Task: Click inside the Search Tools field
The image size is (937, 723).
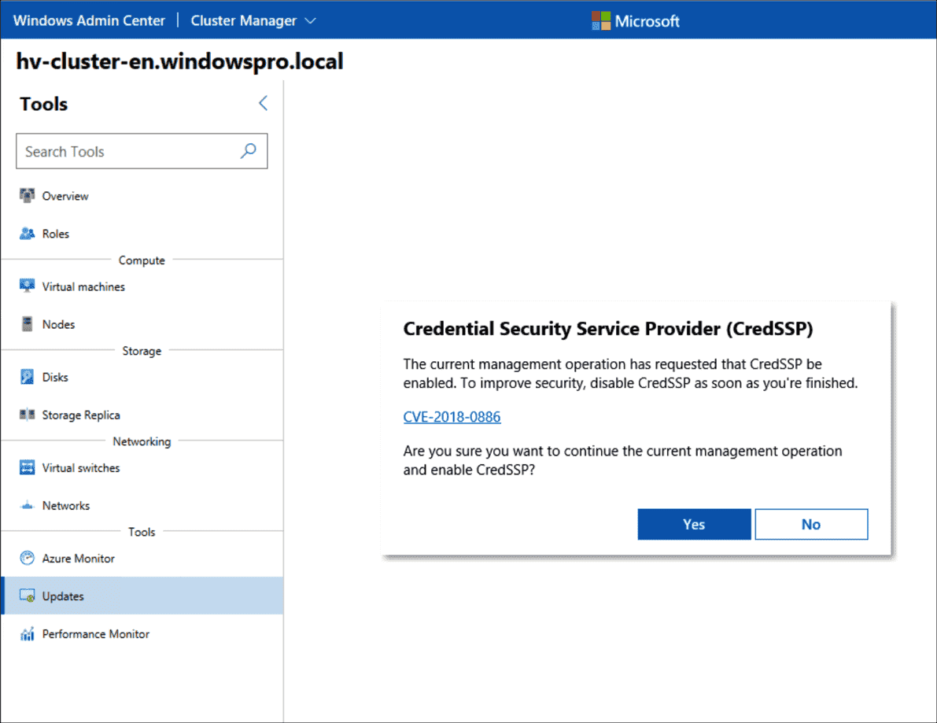Action: 118,150
